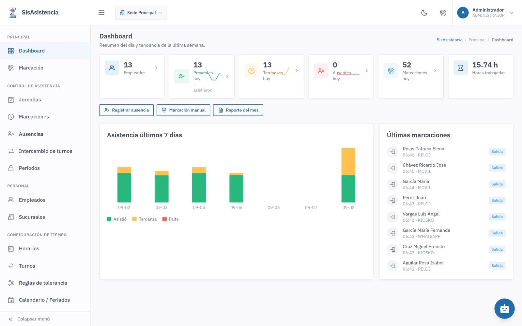522x326 pixels.
Task: Click the Registrar ausencia button
Action: click(x=127, y=110)
